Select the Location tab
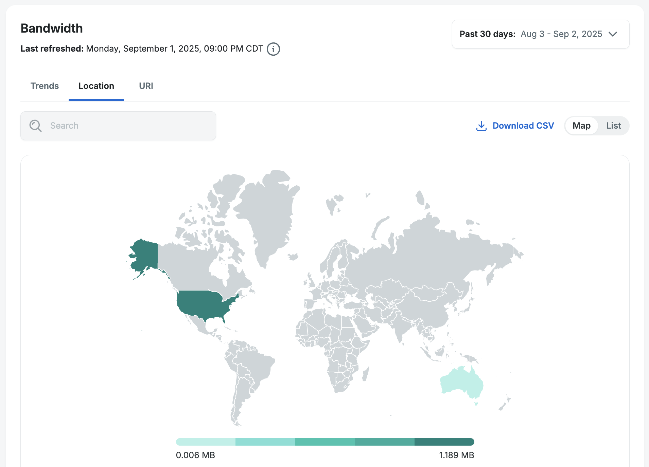The image size is (649, 467). tap(96, 86)
